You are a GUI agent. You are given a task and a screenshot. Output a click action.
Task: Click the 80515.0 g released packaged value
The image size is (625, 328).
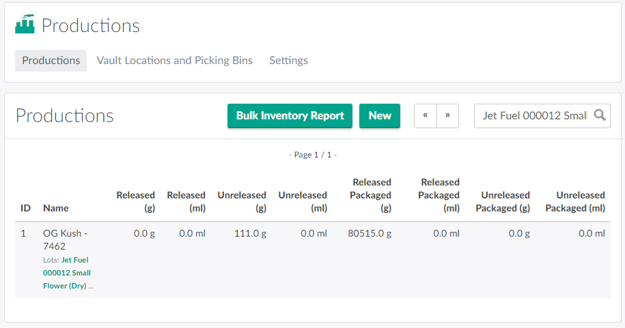[369, 233]
